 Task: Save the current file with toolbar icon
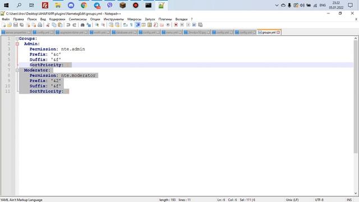(x=15, y=25)
